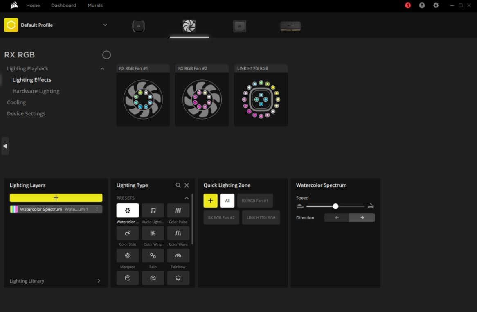This screenshot has height=312, width=477.
Task: Click the Speed slider handle
Action: [x=335, y=206]
